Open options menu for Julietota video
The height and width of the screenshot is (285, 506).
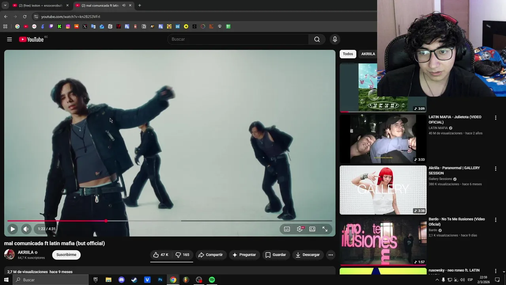[495, 118]
